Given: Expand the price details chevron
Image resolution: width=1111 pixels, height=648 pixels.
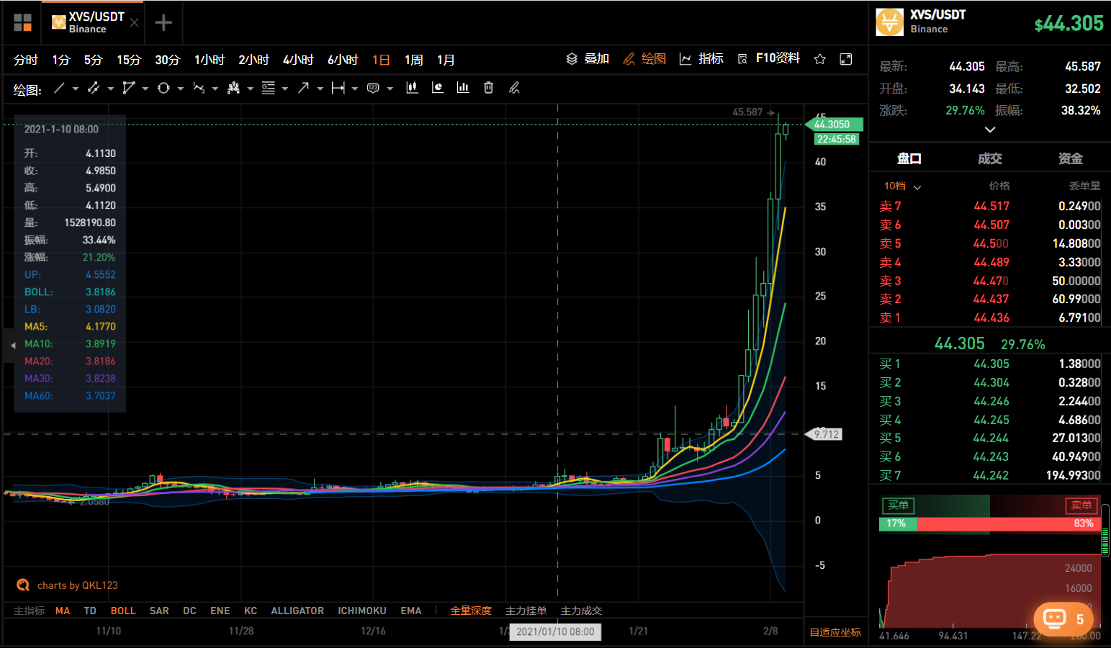Looking at the screenshot, I should [990, 130].
